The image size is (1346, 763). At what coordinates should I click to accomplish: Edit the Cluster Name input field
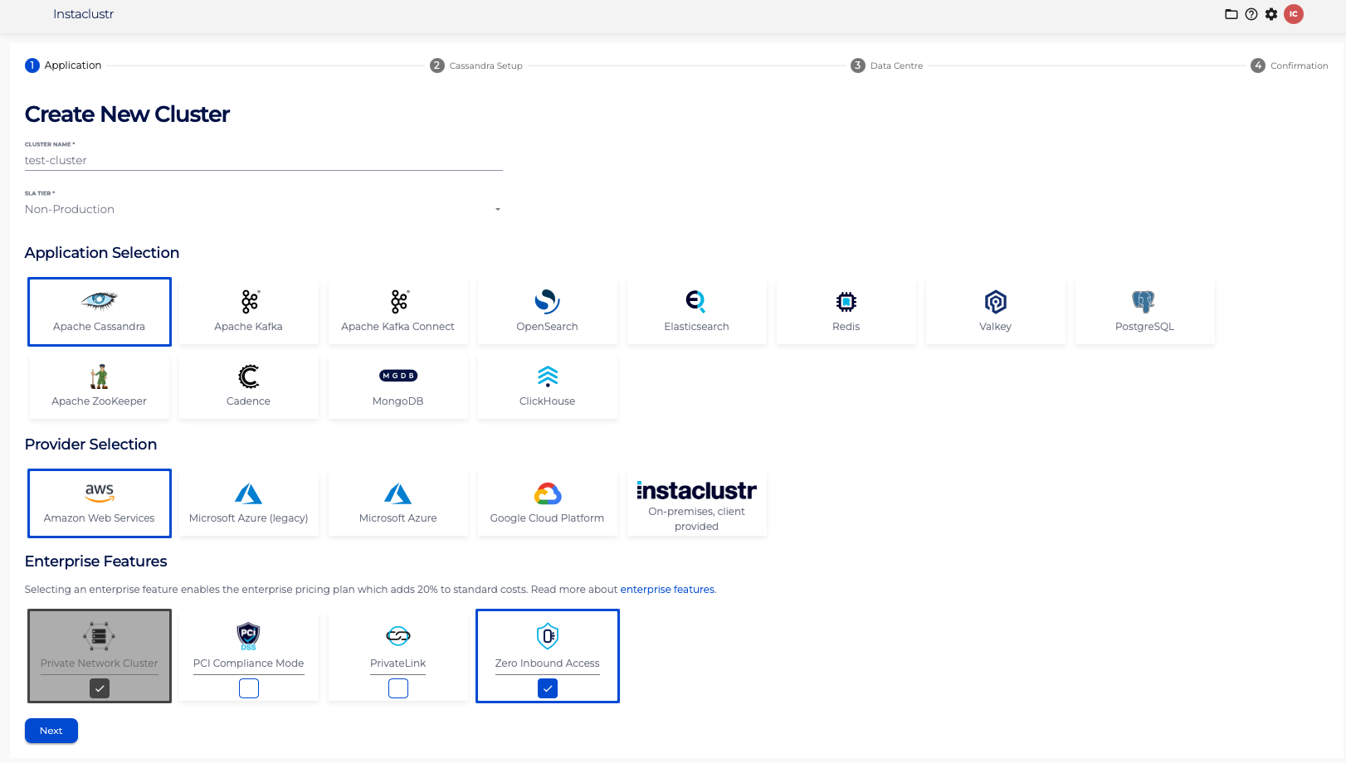pos(263,160)
